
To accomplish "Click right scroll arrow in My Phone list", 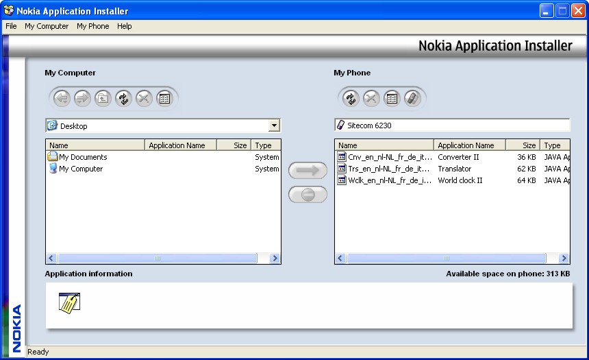I will point(564,258).
